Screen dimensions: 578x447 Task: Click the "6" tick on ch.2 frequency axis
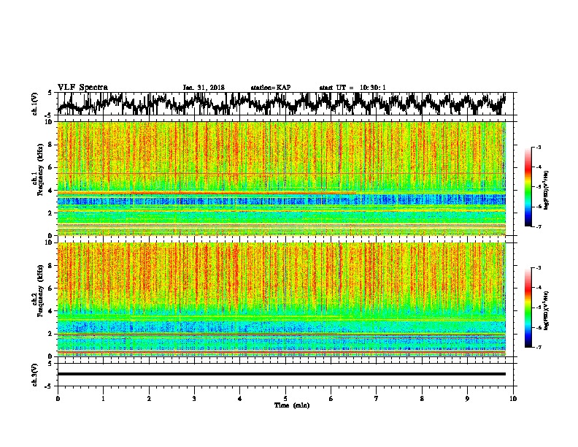tap(50, 288)
